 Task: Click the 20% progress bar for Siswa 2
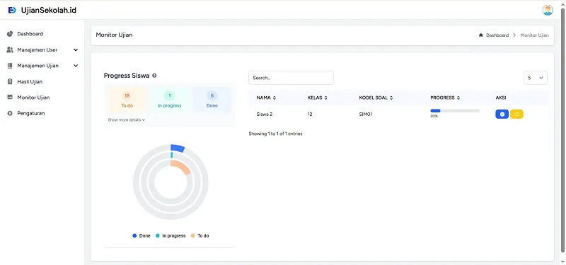click(x=455, y=111)
